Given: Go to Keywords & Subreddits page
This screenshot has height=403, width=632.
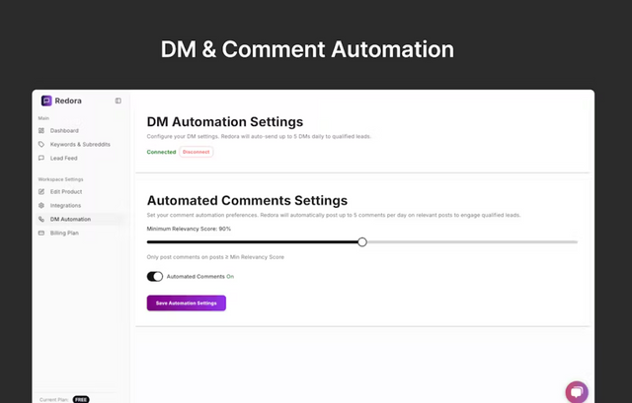Looking at the screenshot, I should click(79, 144).
